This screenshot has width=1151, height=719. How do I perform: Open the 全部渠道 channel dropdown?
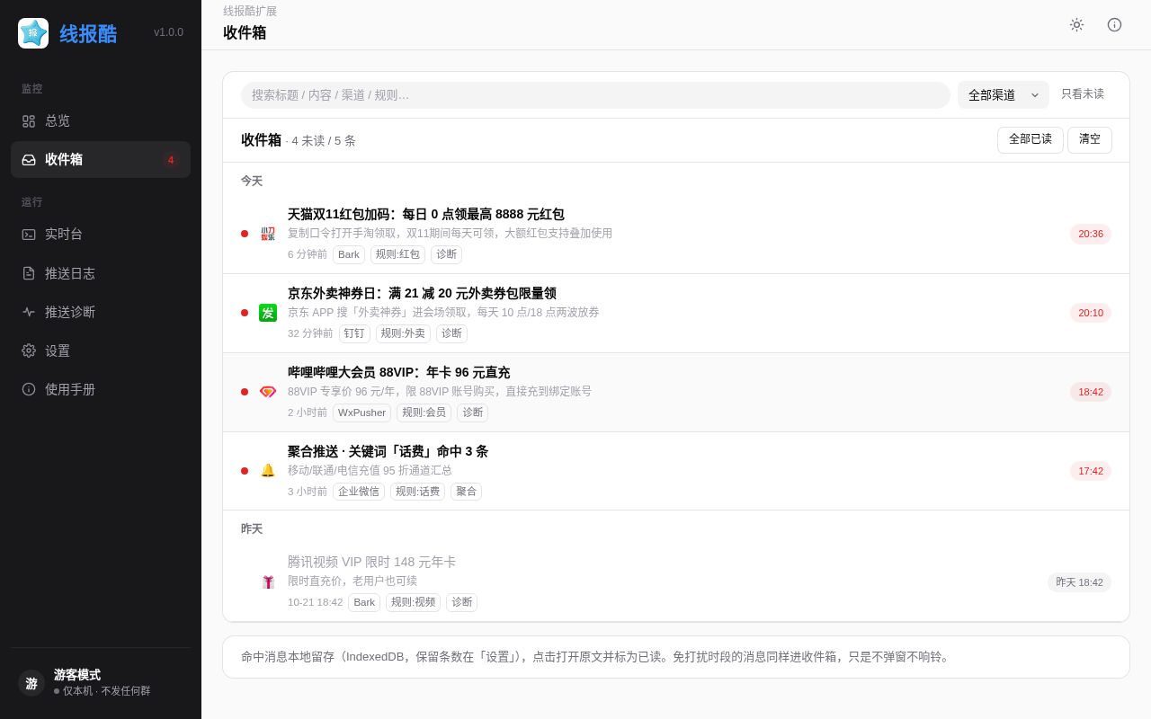1004,95
